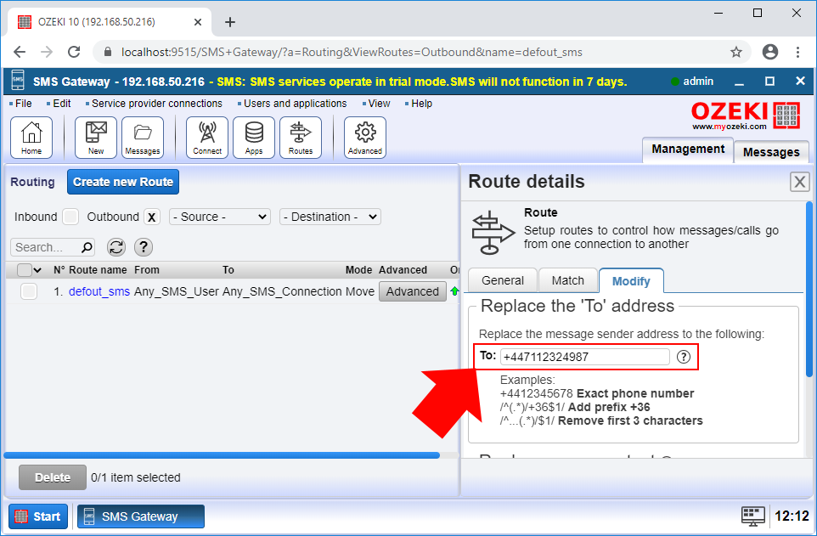The height and width of the screenshot is (536, 817).
Task: Close the OZEKI 10 browser tab
Action: pyautogui.click(x=198, y=22)
